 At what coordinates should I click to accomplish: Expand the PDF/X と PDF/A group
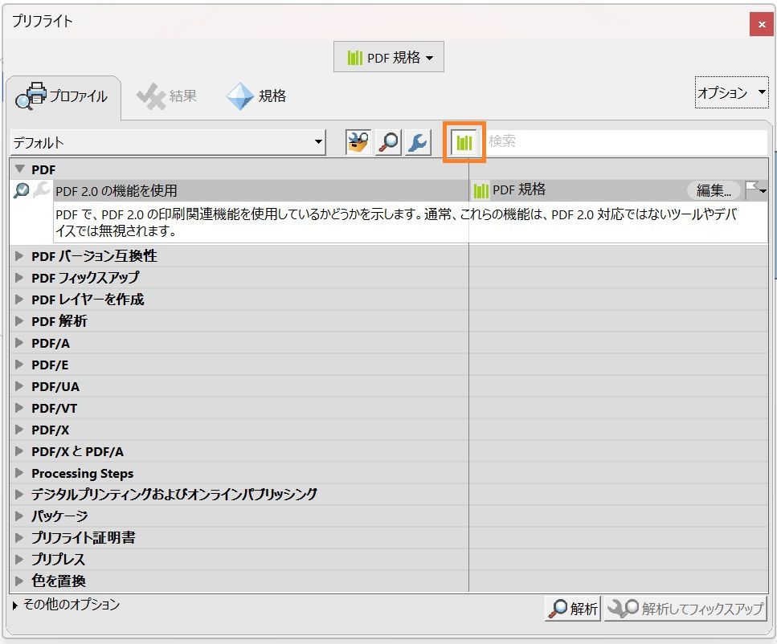pyautogui.click(x=19, y=451)
